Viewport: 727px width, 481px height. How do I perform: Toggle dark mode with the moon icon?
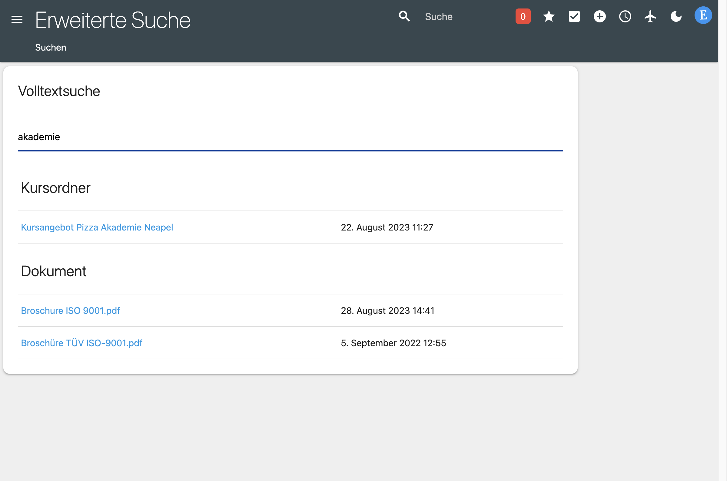point(676,17)
